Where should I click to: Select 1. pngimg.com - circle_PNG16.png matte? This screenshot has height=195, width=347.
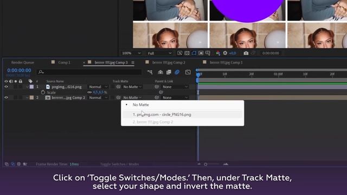coord(182,114)
